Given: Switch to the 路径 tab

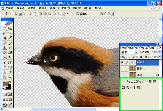Looking at the screenshot, I should (138, 48).
